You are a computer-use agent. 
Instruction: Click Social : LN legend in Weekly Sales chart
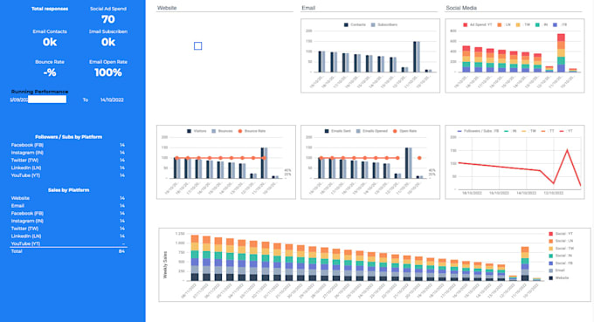(561, 241)
